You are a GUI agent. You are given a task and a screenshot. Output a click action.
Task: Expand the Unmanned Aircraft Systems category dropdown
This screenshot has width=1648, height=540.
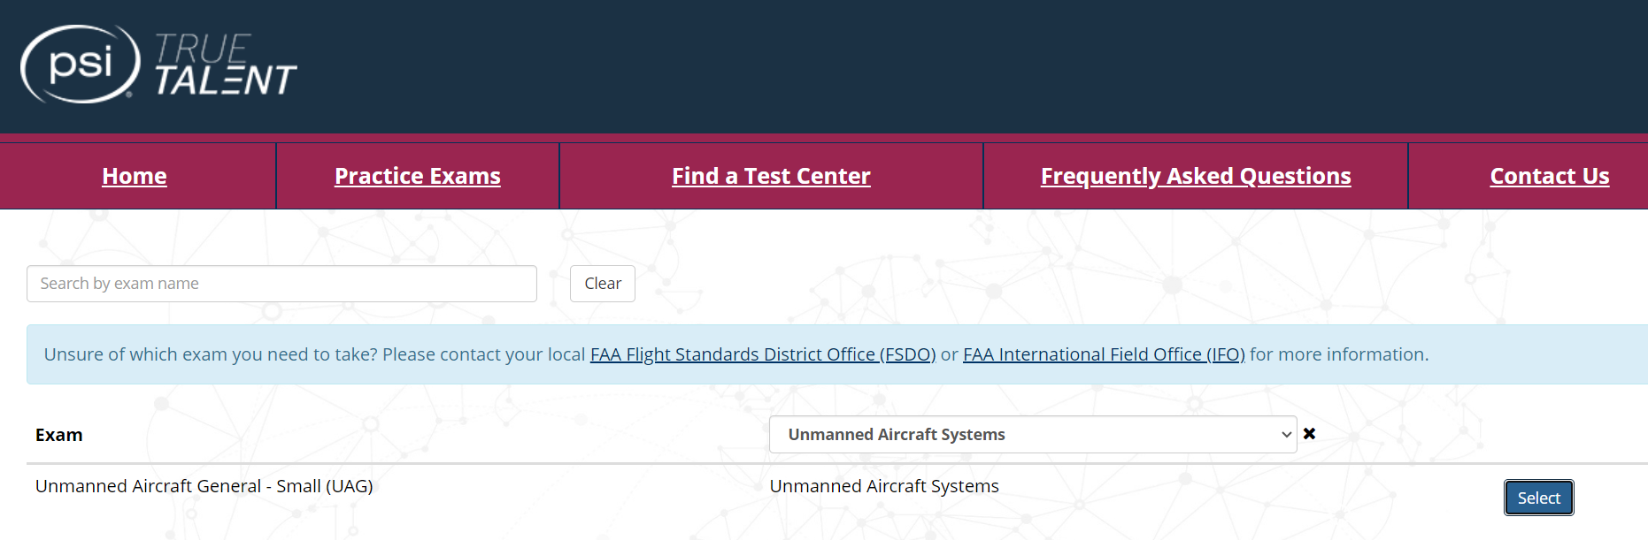(x=1032, y=435)
